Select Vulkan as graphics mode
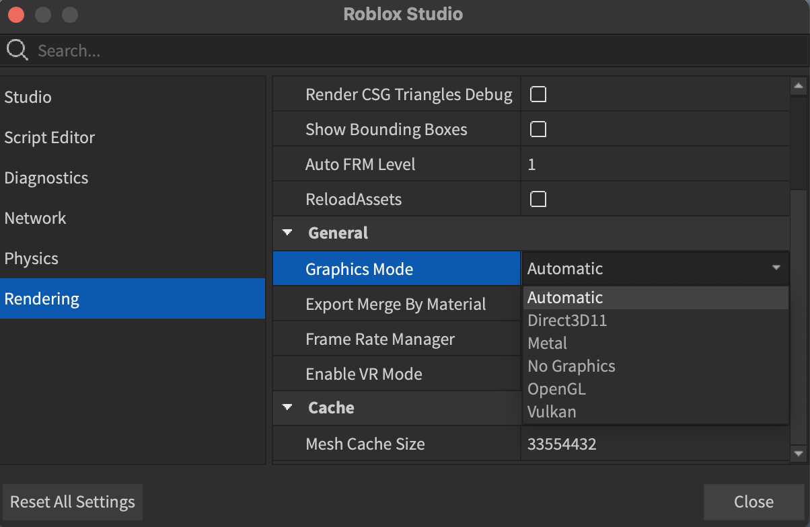The image size is (810, 527). tap(552, 411)
